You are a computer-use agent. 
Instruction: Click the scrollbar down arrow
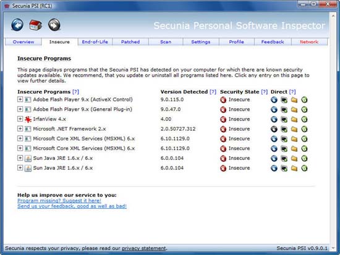[x=333, y=248]
